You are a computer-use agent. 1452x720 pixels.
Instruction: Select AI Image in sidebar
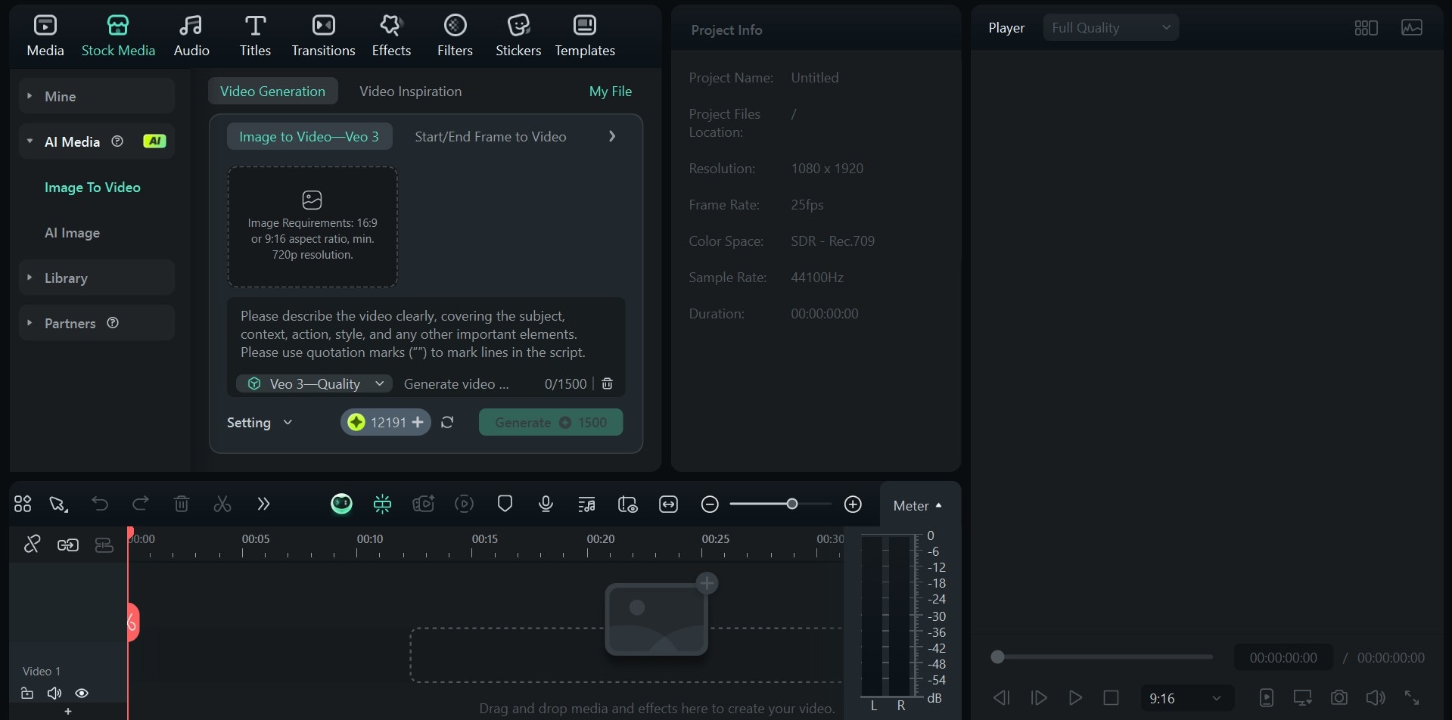click(72, 233)
